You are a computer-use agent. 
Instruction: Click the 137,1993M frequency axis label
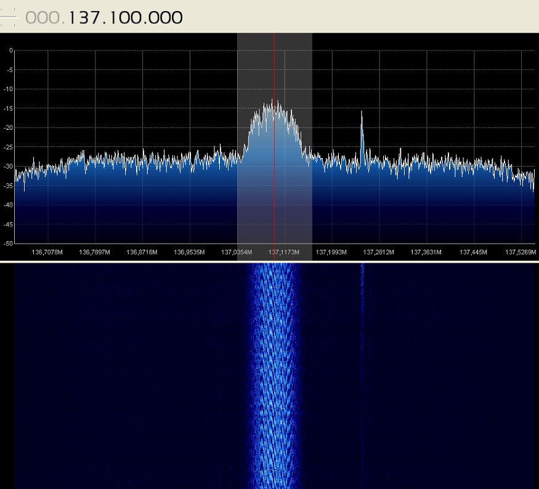[x=331, y=252]
